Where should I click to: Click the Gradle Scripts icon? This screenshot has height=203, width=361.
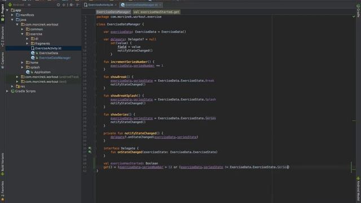[x=12, y=91]
